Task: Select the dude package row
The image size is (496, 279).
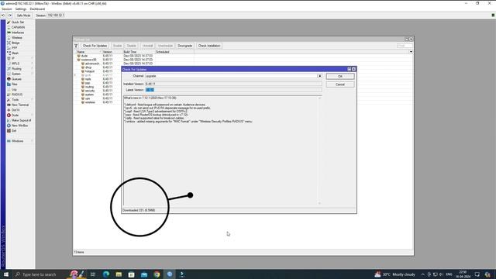Action: [243, 56]
